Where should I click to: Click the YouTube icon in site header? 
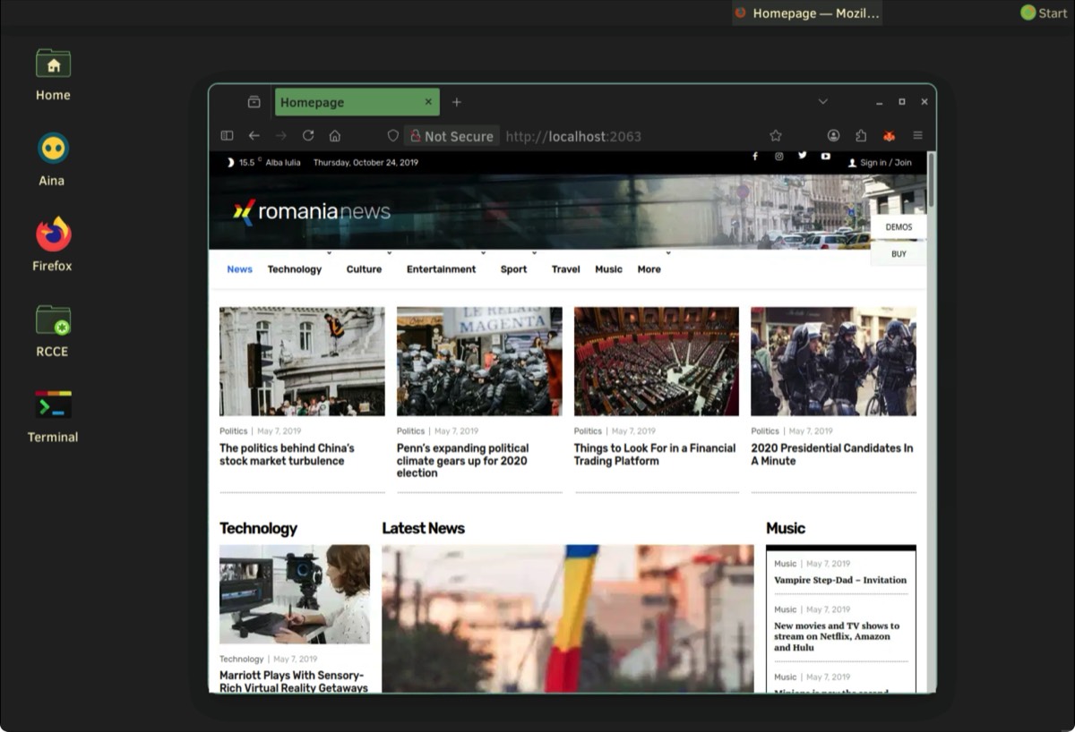click(825, 157)
